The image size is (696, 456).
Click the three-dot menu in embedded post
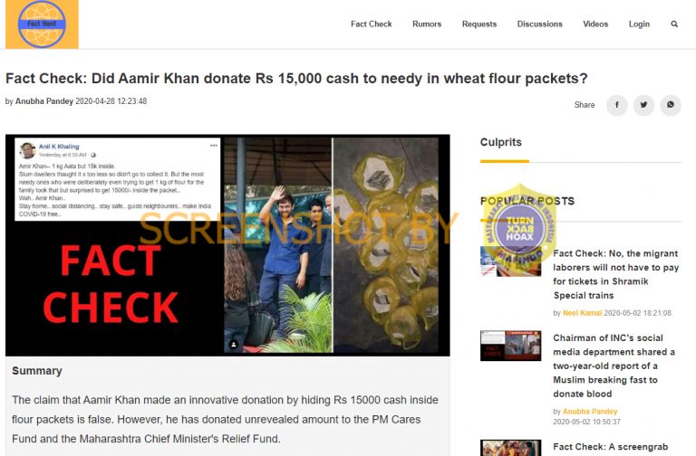pos(214,146)
